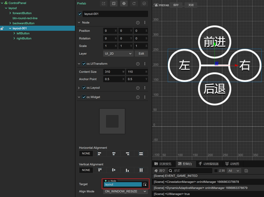Select horizontal align left icon
Viewport: 264px width, 197px height.
[x=100, y=154]
